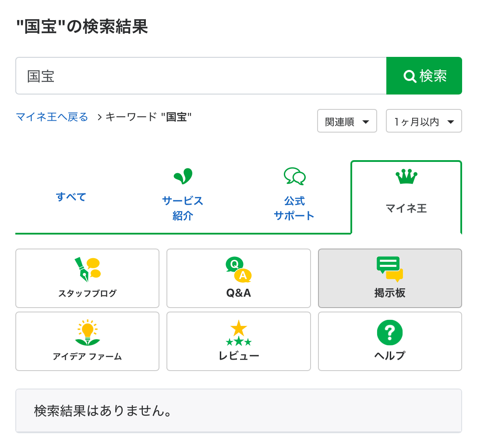Click the chat bubbles icon above 公式サポート
This screenshot has width=477, height=445.
point(294,176)
